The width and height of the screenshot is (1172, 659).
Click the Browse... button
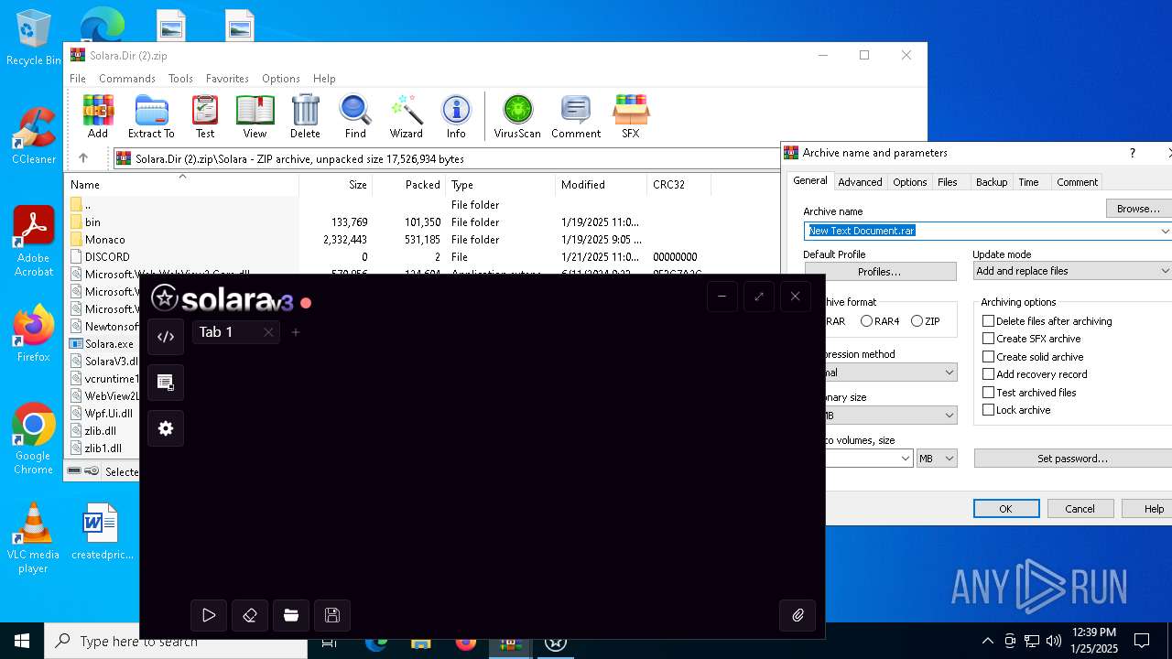tap(1138, 209)
